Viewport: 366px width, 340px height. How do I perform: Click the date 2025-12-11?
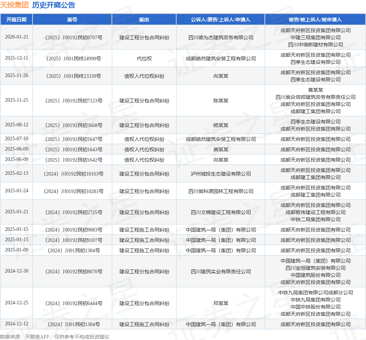click(16, 58)
